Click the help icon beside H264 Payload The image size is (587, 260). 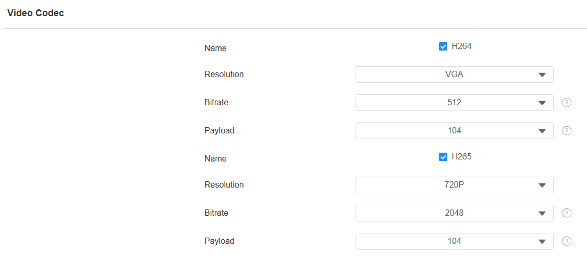point(567,131)
